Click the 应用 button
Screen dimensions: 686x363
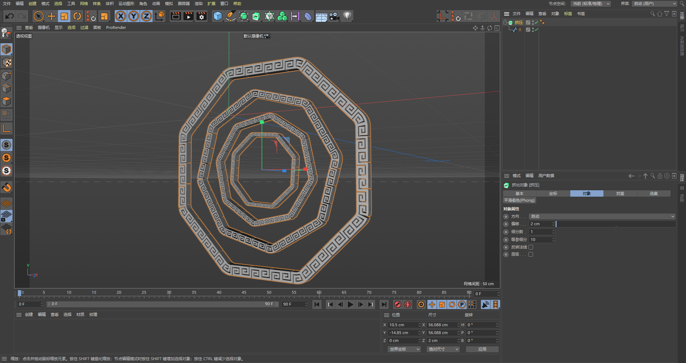[x=482, y=349]
